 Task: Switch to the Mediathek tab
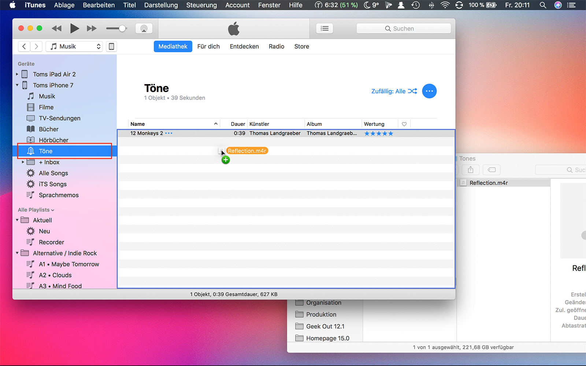click(x=173, y=46)
